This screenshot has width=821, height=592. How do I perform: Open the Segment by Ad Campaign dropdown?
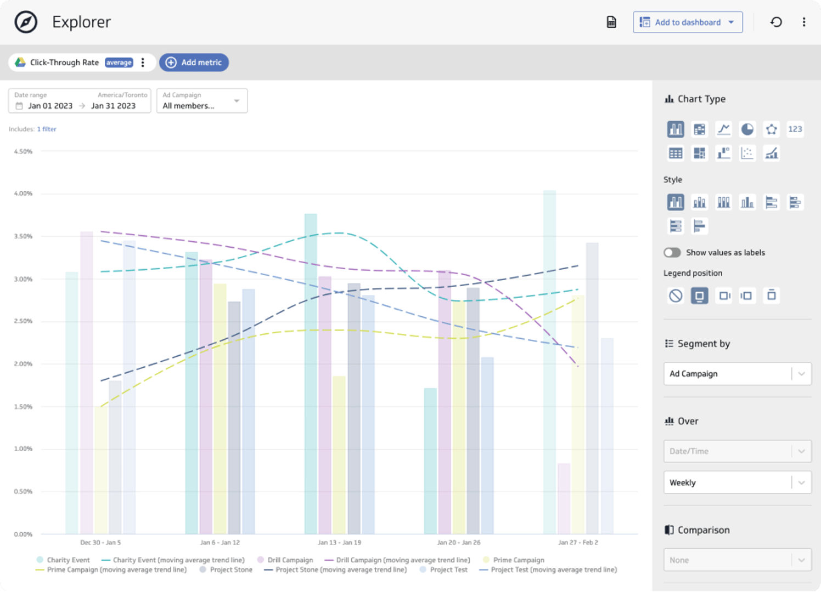click(737, 374)
